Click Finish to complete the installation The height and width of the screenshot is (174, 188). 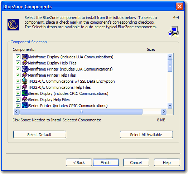coord(106,163)
